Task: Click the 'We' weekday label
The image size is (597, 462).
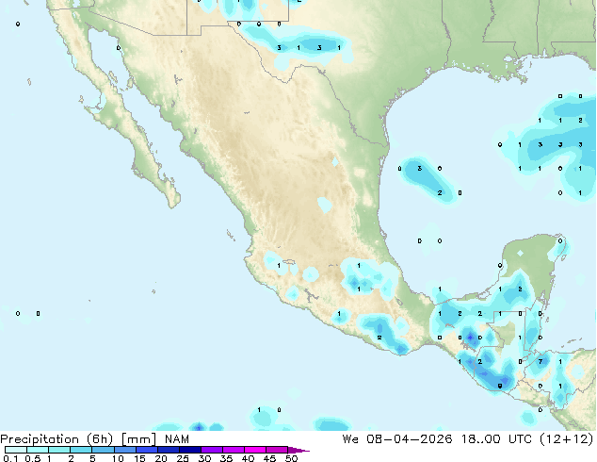Action: click(x=350, y=439)
